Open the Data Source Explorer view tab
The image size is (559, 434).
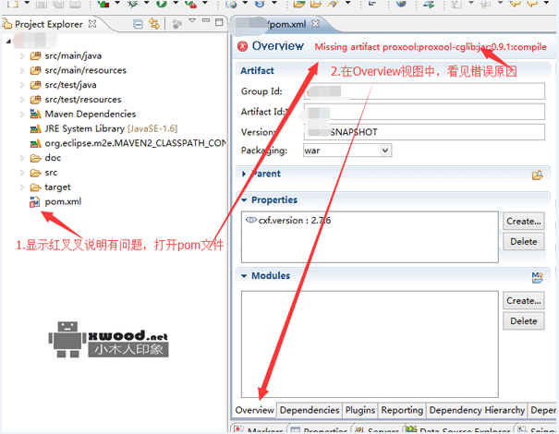[x=458, y=430]
